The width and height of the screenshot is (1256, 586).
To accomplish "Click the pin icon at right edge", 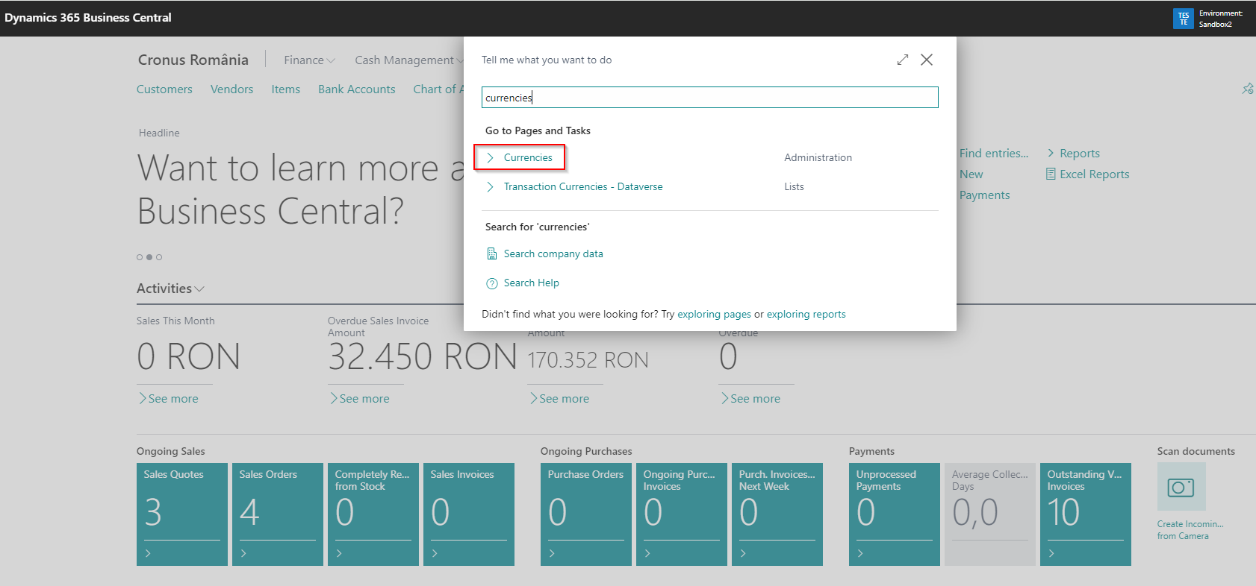I will (1247, 89).
